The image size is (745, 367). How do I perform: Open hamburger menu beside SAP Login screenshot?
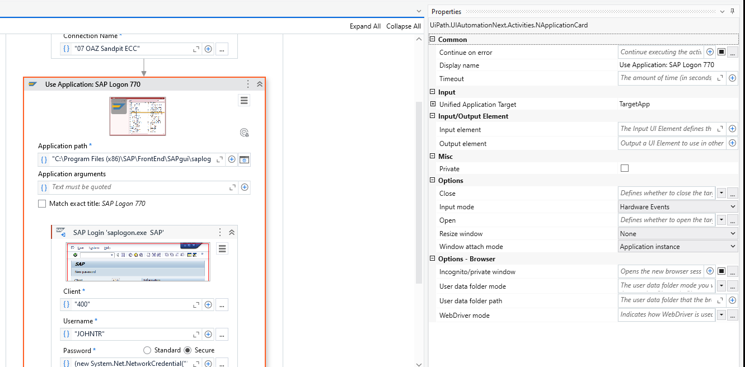point(222,248)
